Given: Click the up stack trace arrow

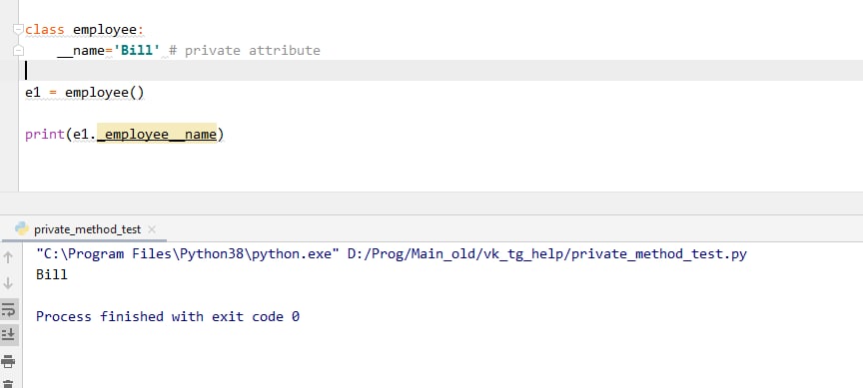Looking at the screenshot, I should 8,257.
